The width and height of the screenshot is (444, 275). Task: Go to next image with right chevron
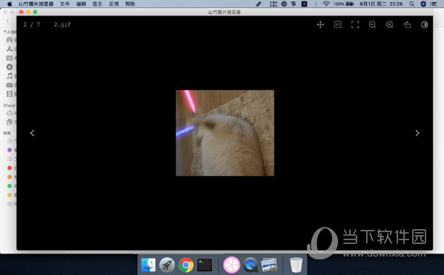pos(417,133)
